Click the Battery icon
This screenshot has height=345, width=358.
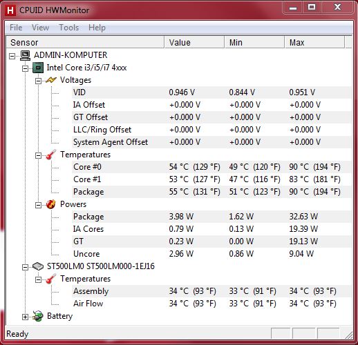[x=38, y=316]
